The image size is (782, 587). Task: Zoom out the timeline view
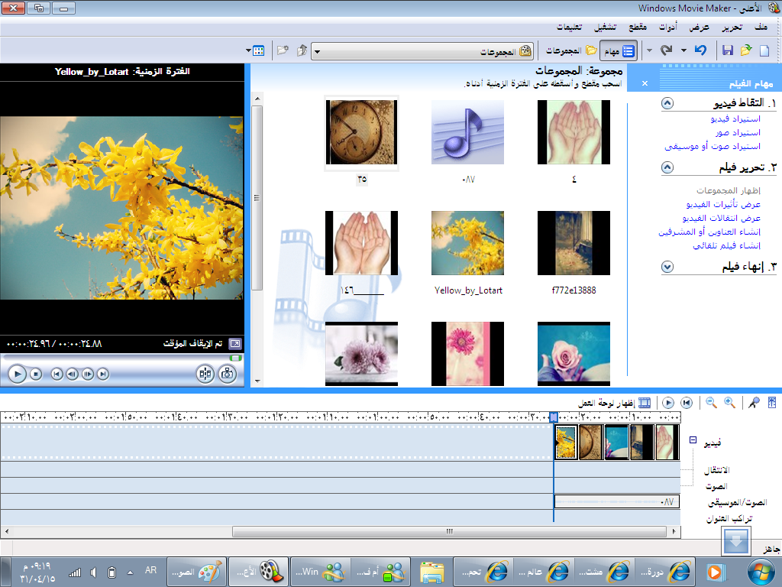[711, 403]
